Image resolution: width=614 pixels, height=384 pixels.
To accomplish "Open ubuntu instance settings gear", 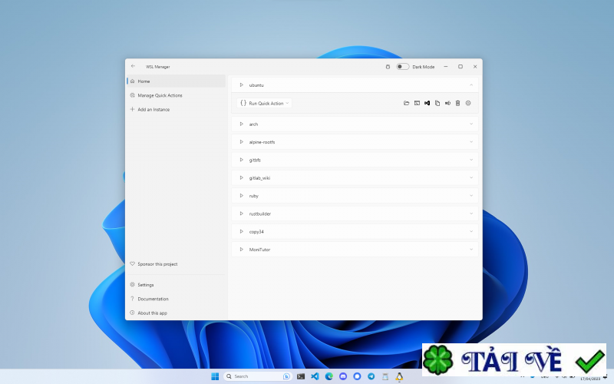I will 468,103.
